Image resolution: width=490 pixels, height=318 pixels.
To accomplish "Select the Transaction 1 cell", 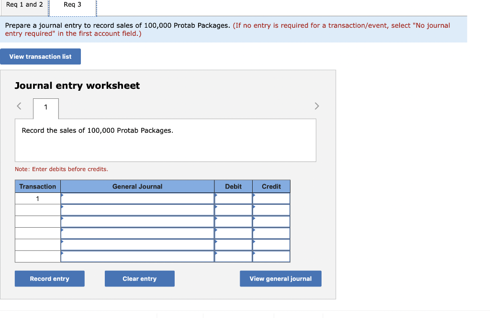I will 37,198.
